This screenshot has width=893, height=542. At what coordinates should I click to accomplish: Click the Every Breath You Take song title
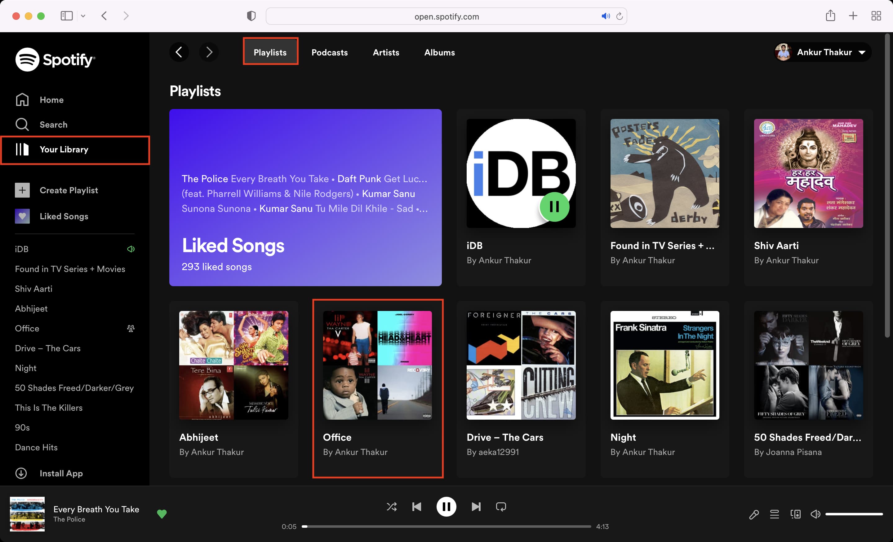96,509
